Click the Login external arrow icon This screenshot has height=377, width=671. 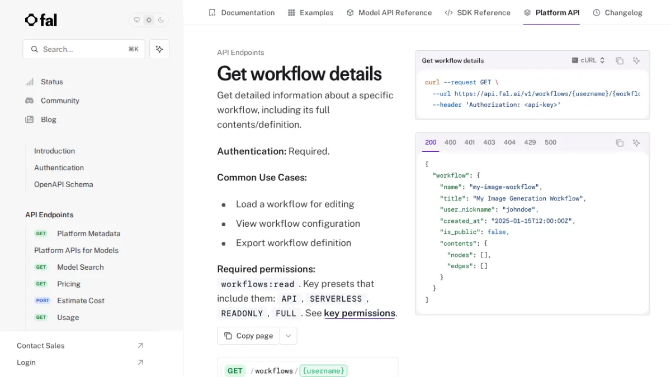point(140,362)
